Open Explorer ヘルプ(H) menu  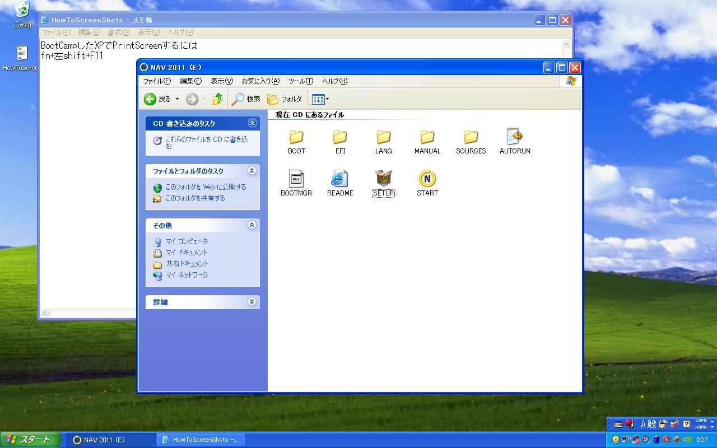(x=334, y=81)
